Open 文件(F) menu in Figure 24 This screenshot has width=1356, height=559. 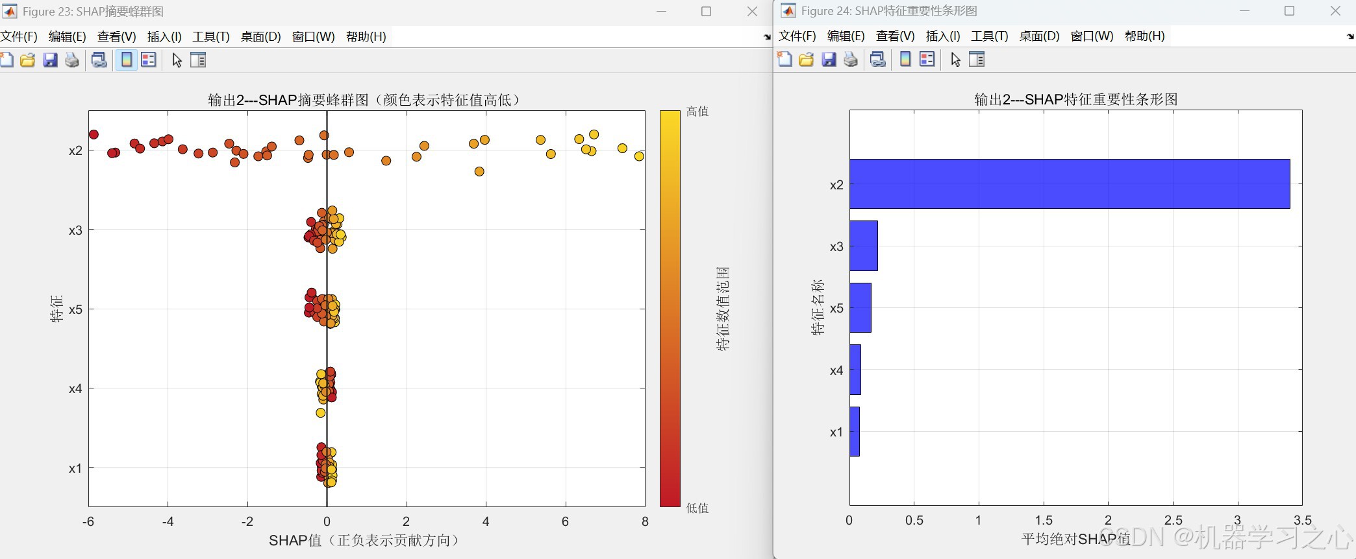[797, 36]
